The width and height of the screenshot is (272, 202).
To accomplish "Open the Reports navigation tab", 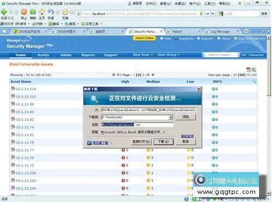I will click(x=88, y=55).
